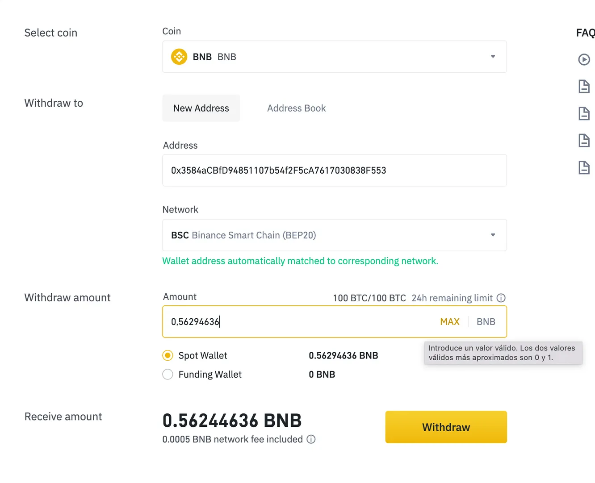The height and width of the screenshot is (483, 595).
Task: Click the network fee info icon
Action: click(x=311, y=439)
